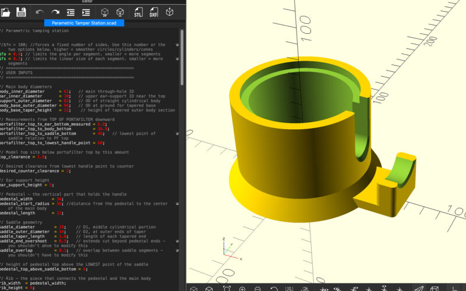This screenshot has height=291, width=466.
Task: Zoom in the 3D view
Action: point(242,289)
